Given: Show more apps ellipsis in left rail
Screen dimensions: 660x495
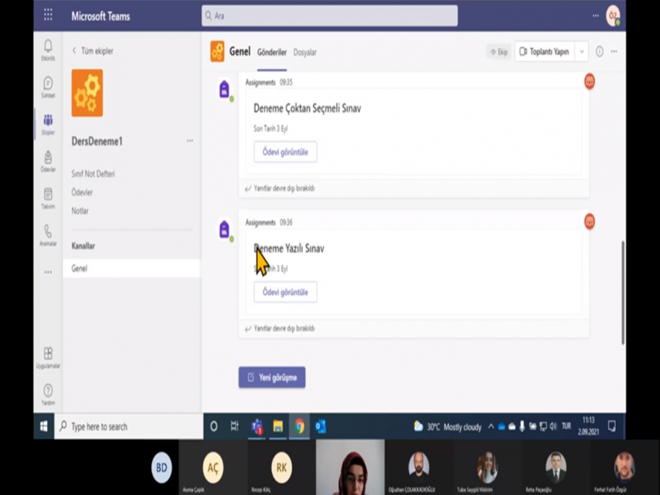Looking at the screenshot, I should 48,272.
